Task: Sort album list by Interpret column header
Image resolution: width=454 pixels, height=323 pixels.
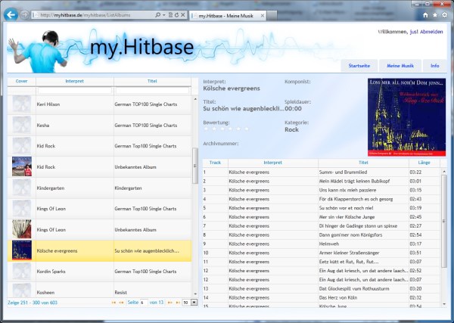Action: tap(74, 82)
